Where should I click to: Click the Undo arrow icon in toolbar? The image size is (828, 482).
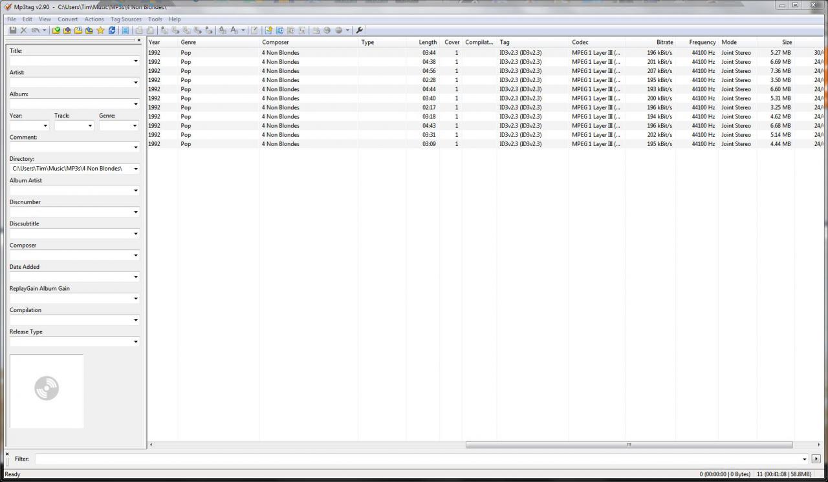tap(35, 30)
